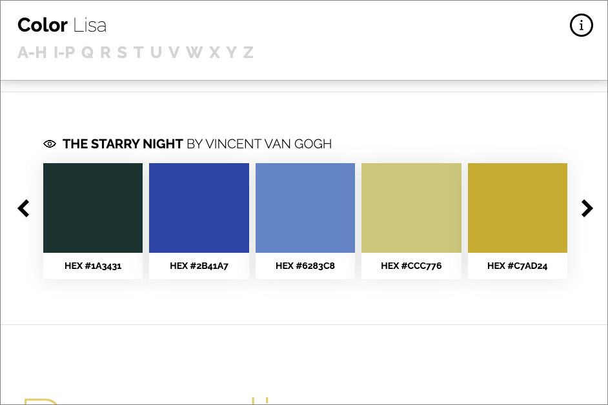Select the royal blue #2B41A7 swatch
This screenshot has width=608, height=405.
pyautogui.click(x=199, y=208)
